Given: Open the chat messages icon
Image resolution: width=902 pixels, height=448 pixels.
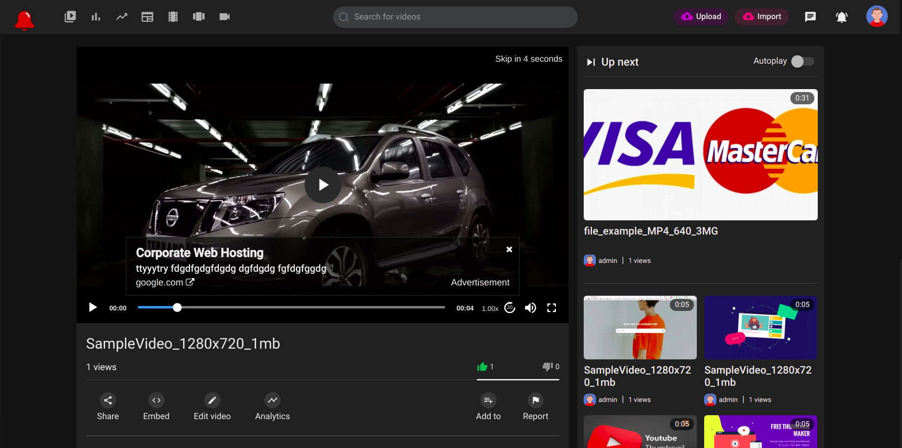Looking at the screenshot, I should [x=810, y=17].
